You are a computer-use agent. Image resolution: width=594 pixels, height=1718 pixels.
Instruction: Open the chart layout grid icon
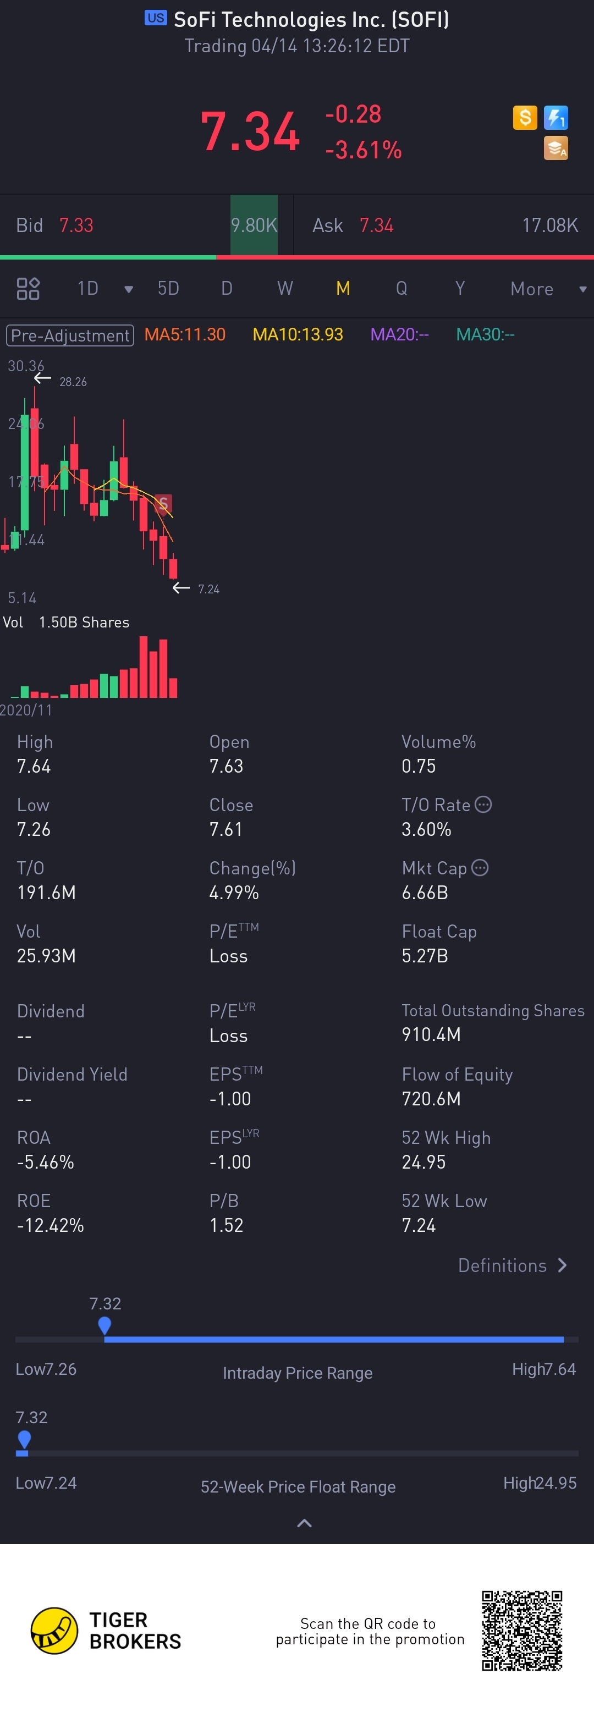click(x=28, y=289)
